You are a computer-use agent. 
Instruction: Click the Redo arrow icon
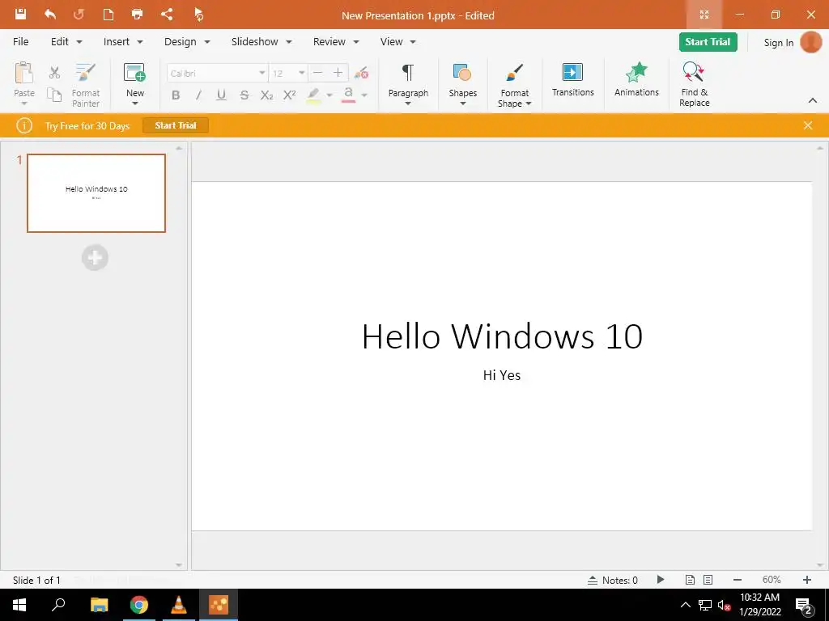coord(79,15)
